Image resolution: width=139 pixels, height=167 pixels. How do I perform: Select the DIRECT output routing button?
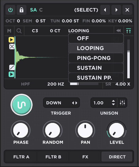click(117, 157)
